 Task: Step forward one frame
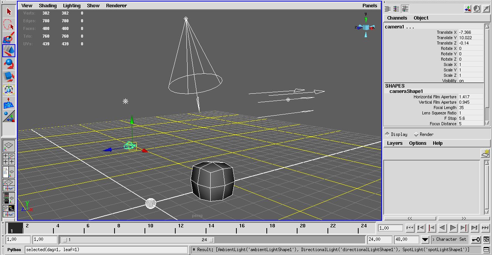tap(475, 228)
